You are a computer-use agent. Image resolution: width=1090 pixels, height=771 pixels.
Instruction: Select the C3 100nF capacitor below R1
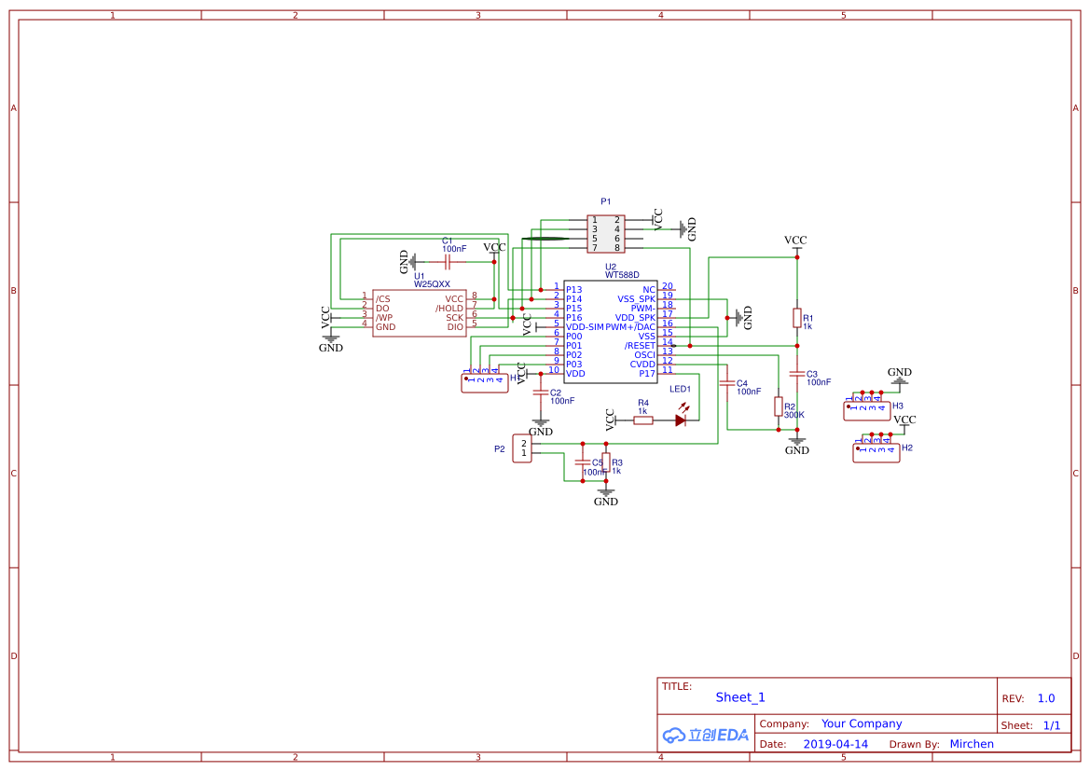(x=796, y=374)
